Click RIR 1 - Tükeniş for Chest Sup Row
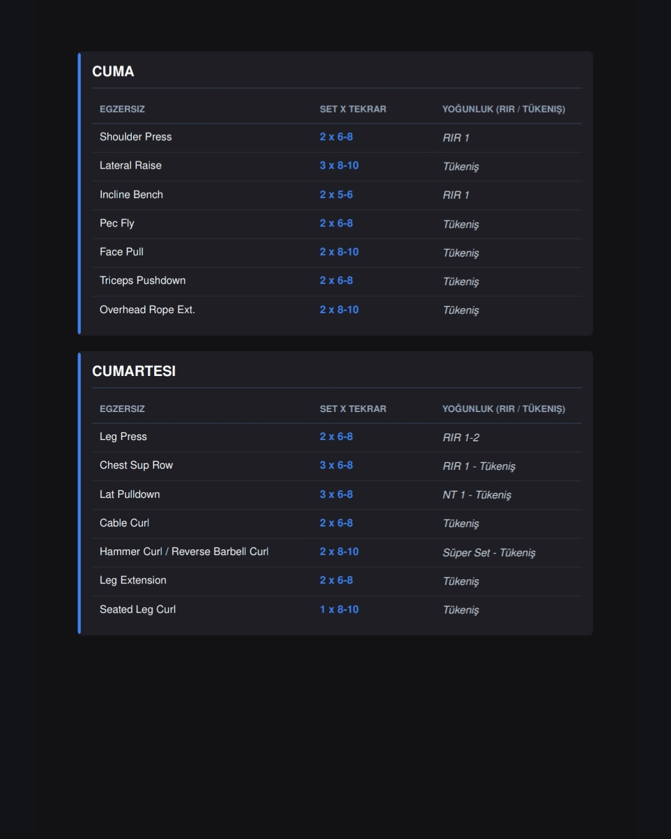 click(x=479, y=466)
